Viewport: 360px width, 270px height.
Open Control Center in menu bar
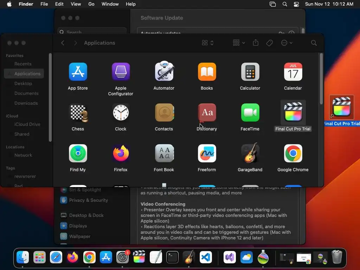[296, 4]
